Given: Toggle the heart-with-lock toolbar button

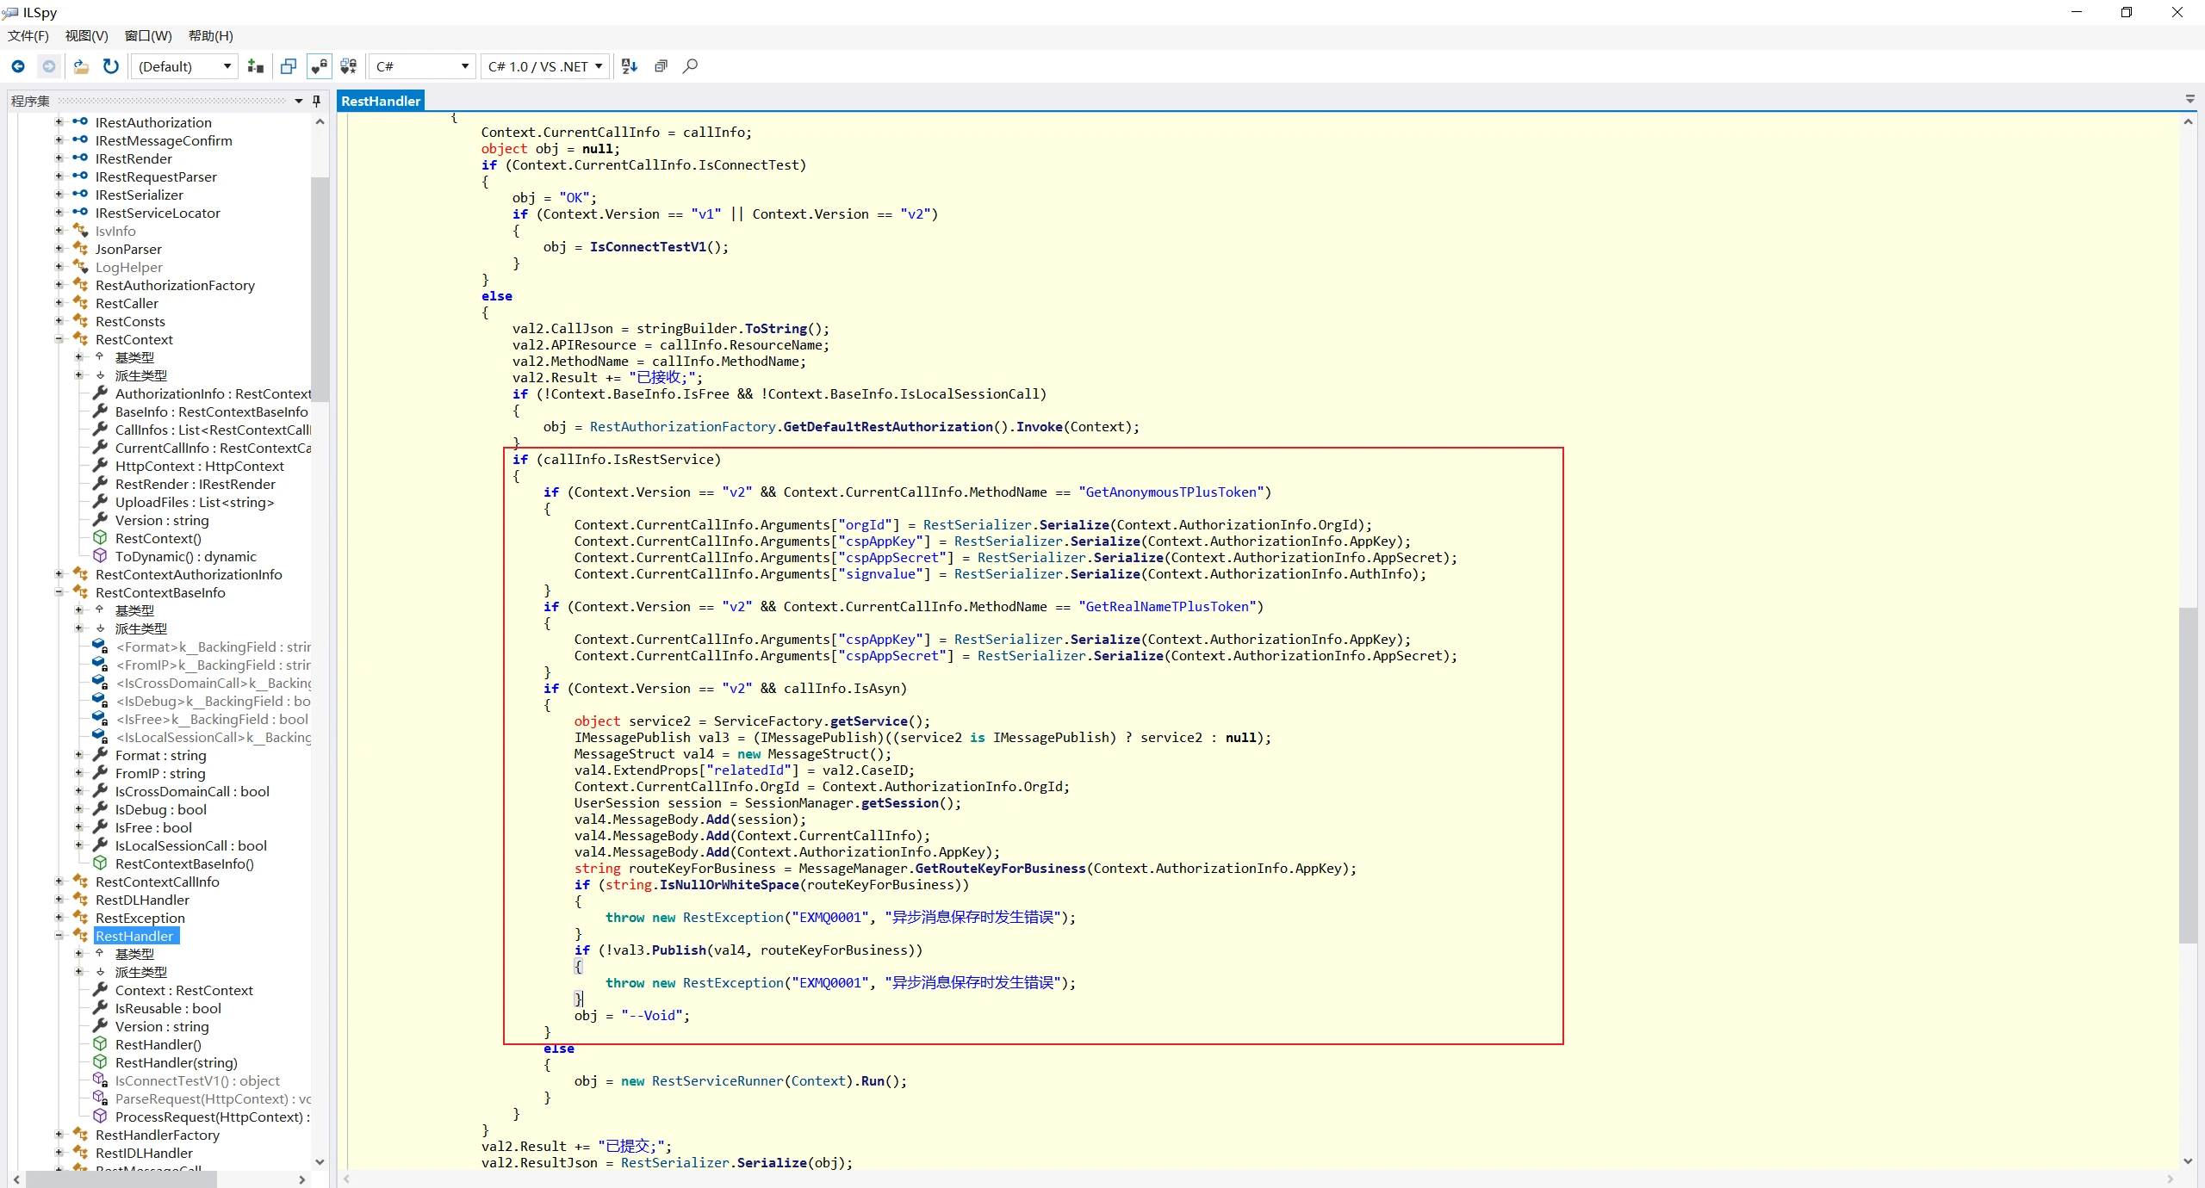Looking at the screenshot, I should click(x=319, y=66).
